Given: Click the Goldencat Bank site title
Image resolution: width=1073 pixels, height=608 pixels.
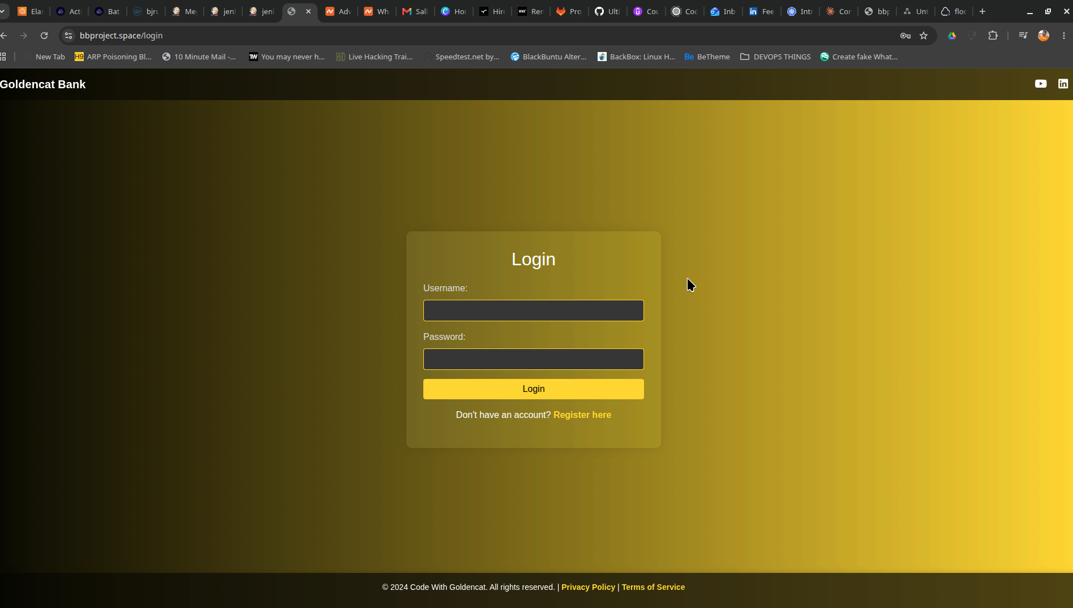Looking at the screenshot, I should (42, 84).
